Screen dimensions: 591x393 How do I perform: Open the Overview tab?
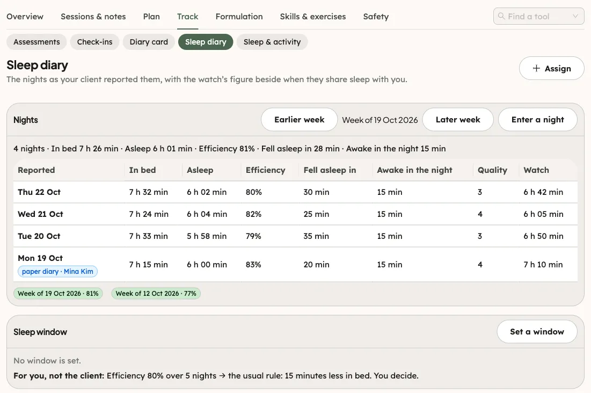(x=25, y=17)
